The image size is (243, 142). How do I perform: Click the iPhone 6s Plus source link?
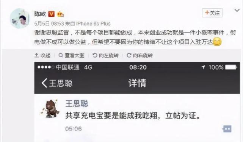94,24
